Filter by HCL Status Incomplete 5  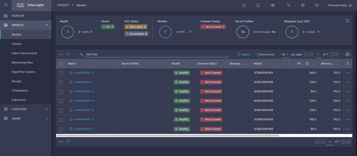pos(136,34)
